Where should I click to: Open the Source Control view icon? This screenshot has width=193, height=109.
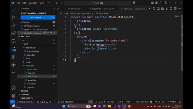pos(14,18)
